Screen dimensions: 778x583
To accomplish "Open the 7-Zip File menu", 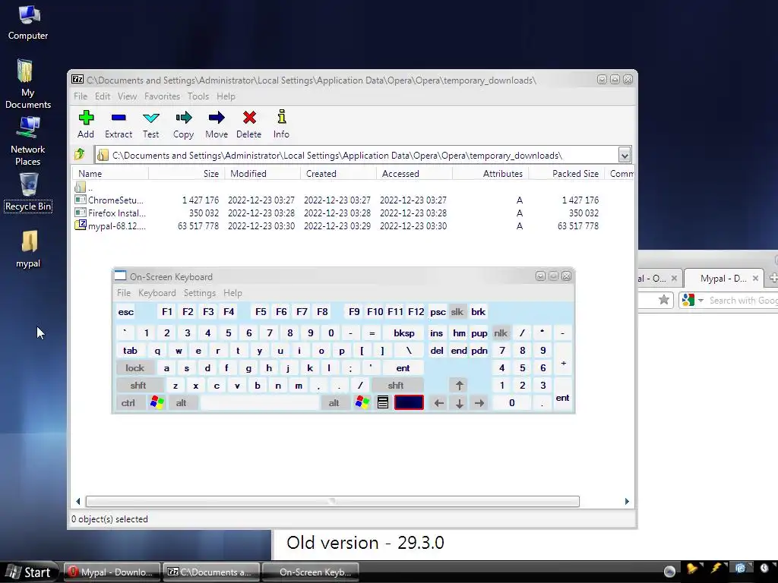I will coord(81,96).
